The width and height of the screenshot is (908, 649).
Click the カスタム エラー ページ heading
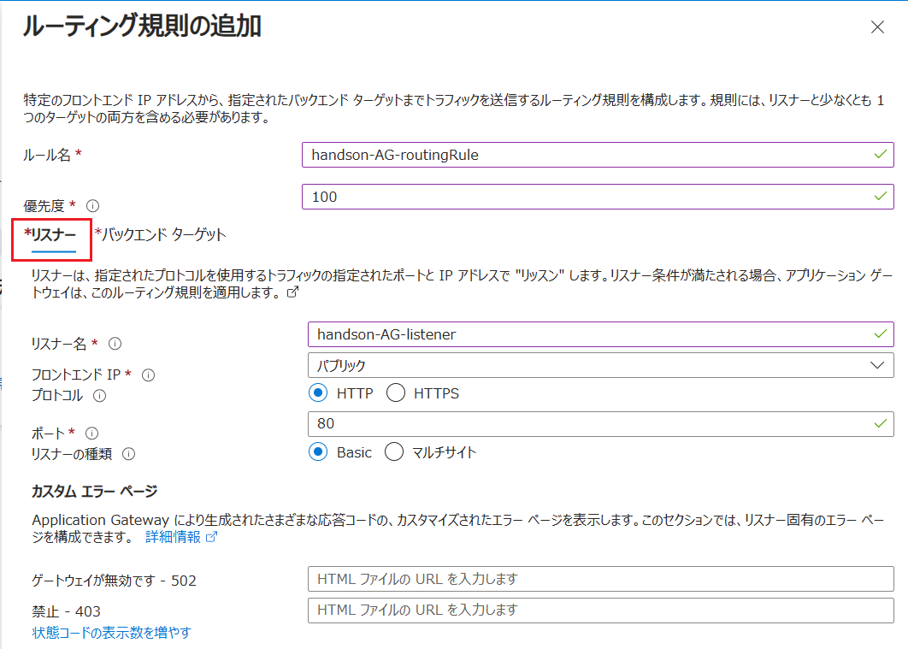click(x=94, y=491)
